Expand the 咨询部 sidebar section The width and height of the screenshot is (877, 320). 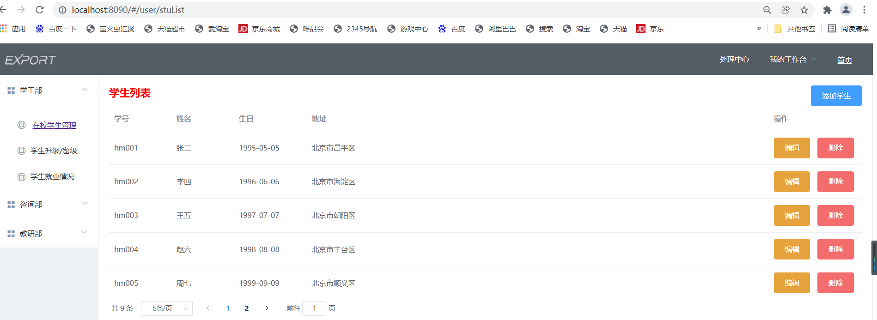pos(49,204)
